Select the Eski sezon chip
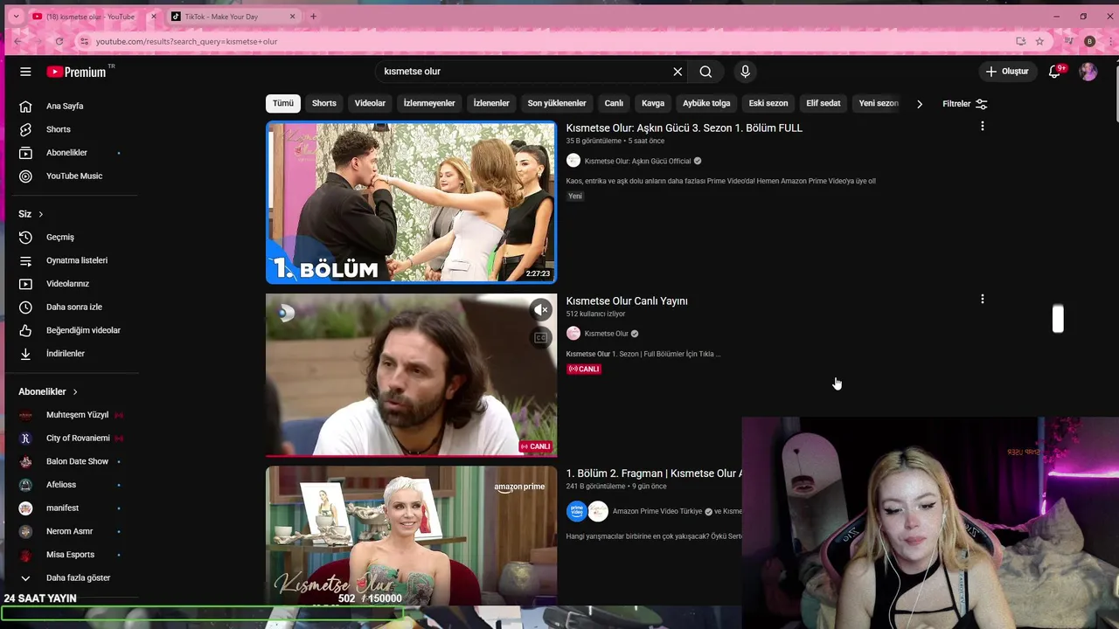The image size is (1119, 629). pos(768,103)
